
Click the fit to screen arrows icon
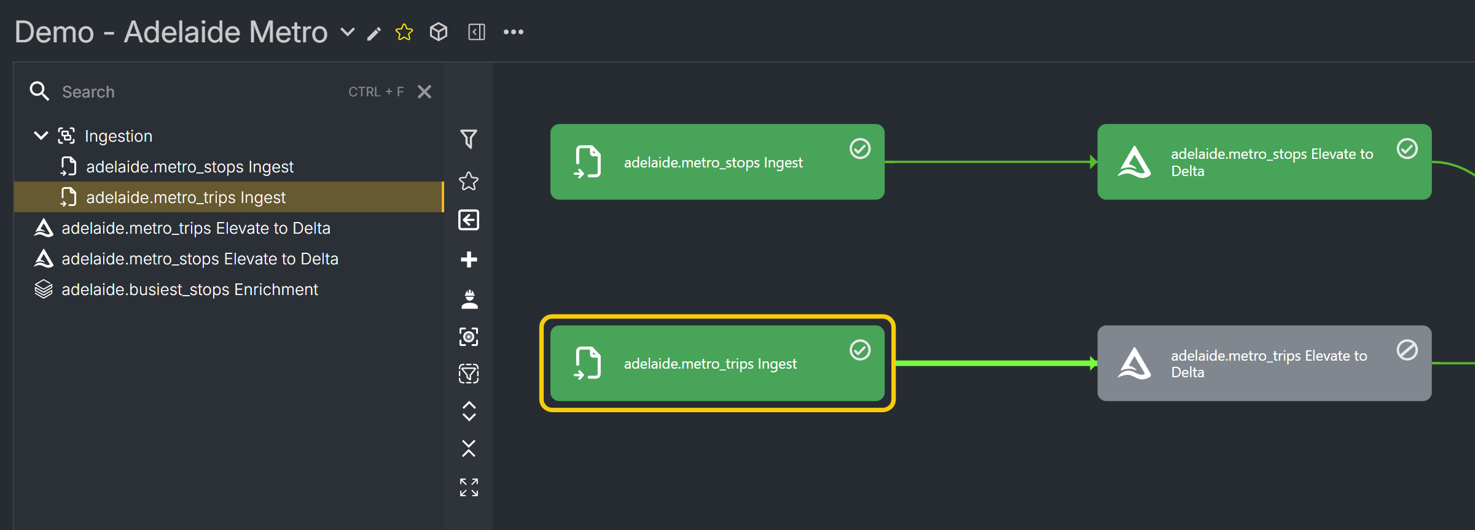point(469,488)
